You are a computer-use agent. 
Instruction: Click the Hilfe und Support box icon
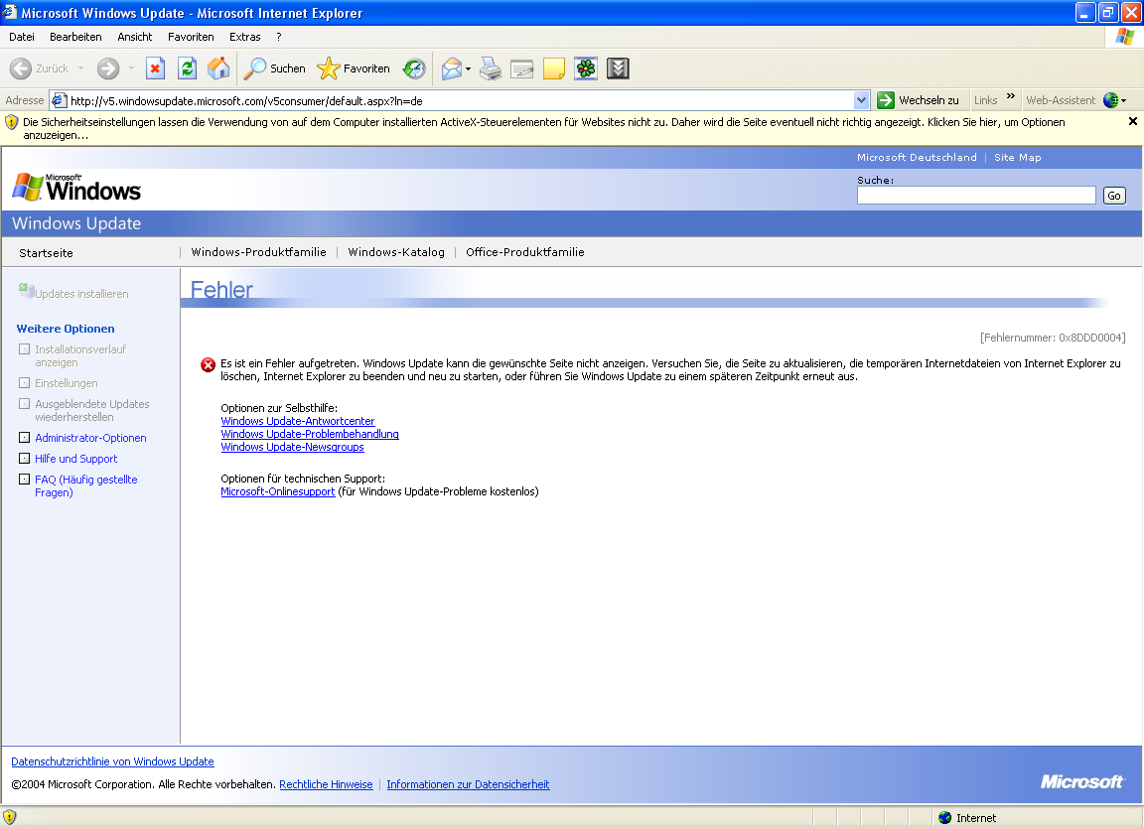(x=24, y=458)
